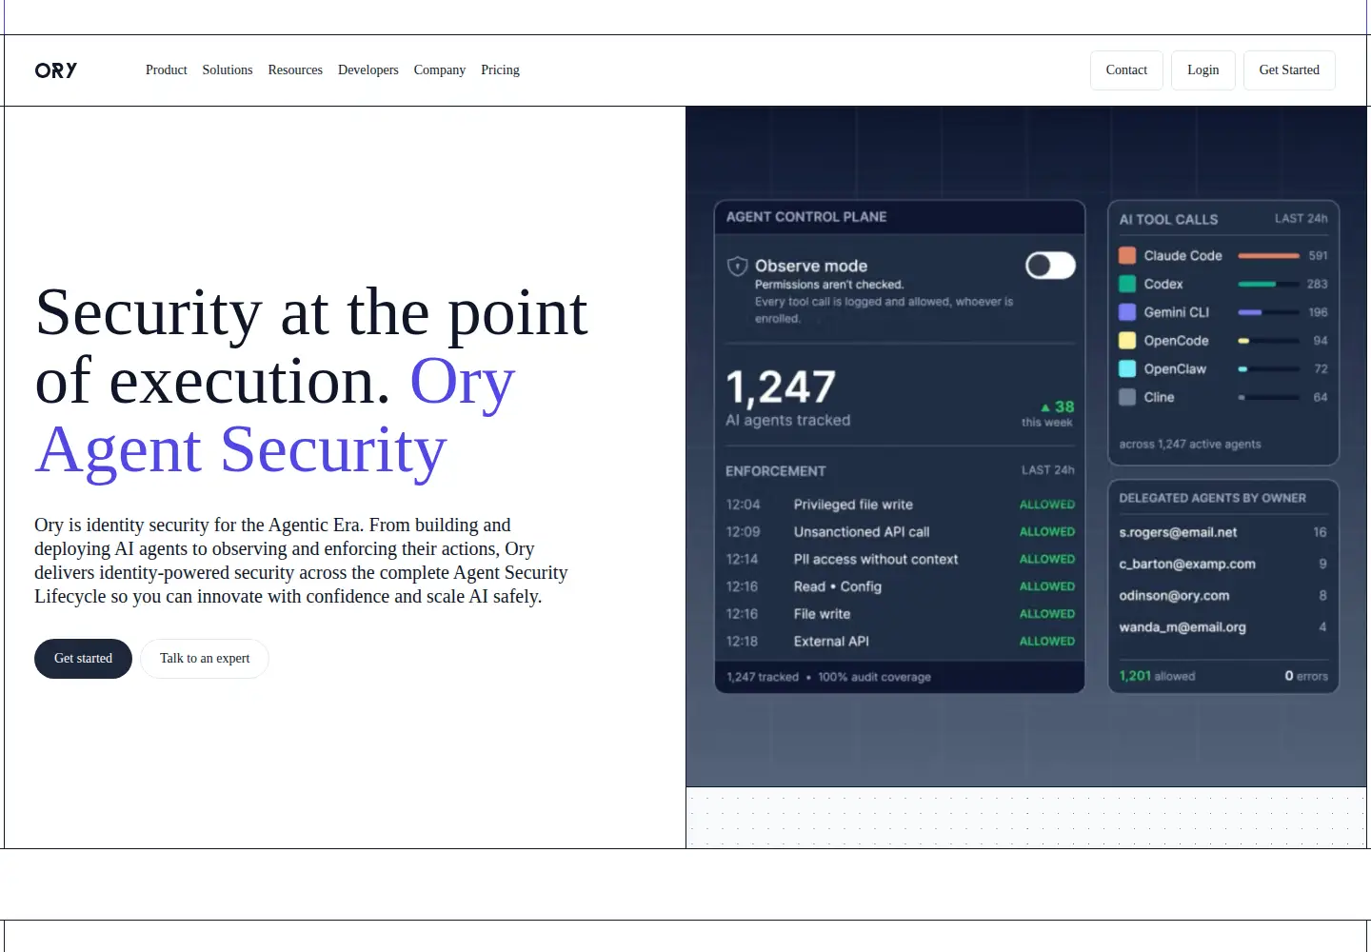Toggle the Observe mode switch
This screenshot has height=952, width=1371.
(1050, 266)
